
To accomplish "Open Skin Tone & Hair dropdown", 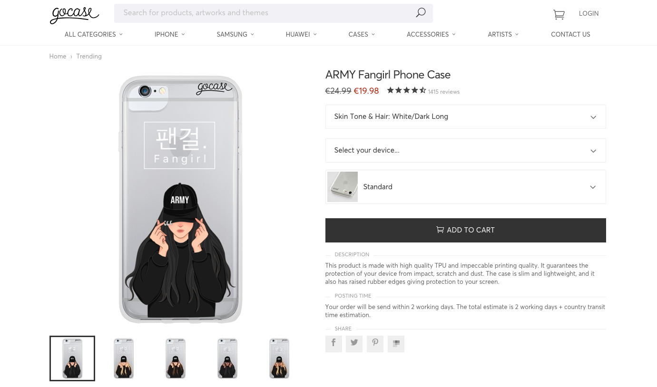I will (465, 116).
